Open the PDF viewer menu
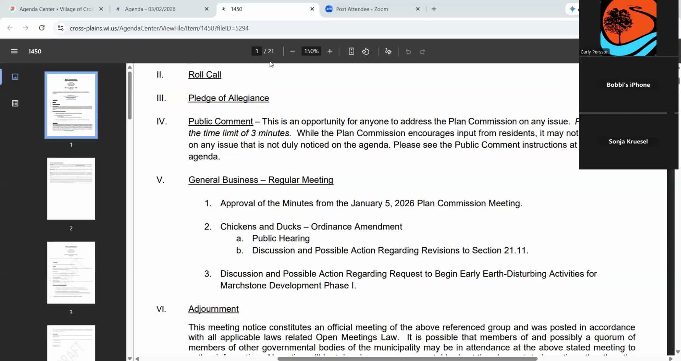Screen dimensions: 681x361 coord(14,51)
